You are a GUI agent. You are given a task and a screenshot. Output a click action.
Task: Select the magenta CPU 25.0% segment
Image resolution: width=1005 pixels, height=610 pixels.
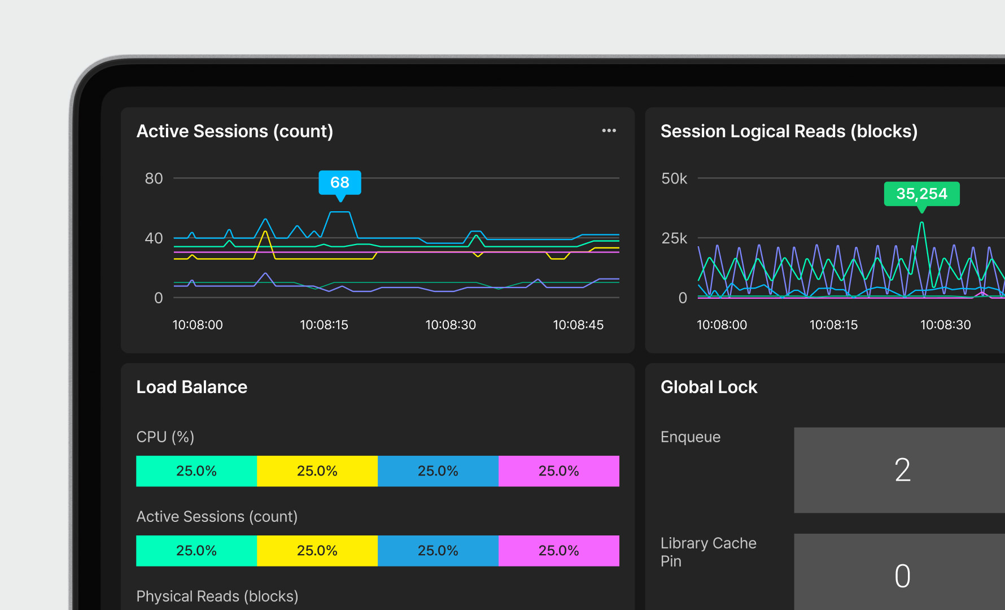pos(559,471)
